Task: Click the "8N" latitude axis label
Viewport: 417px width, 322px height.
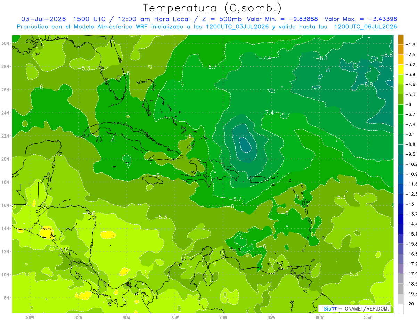Action: point(7,298)
